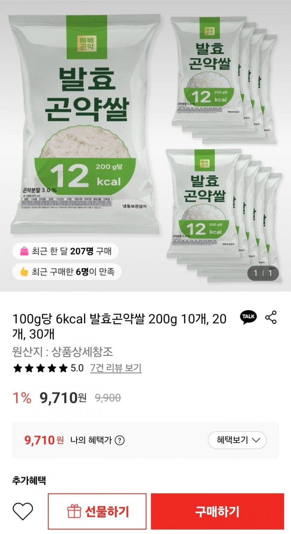Tap the red 구매하기 button
The height and width of the screenshot is (534, 291).
point(217,512)
